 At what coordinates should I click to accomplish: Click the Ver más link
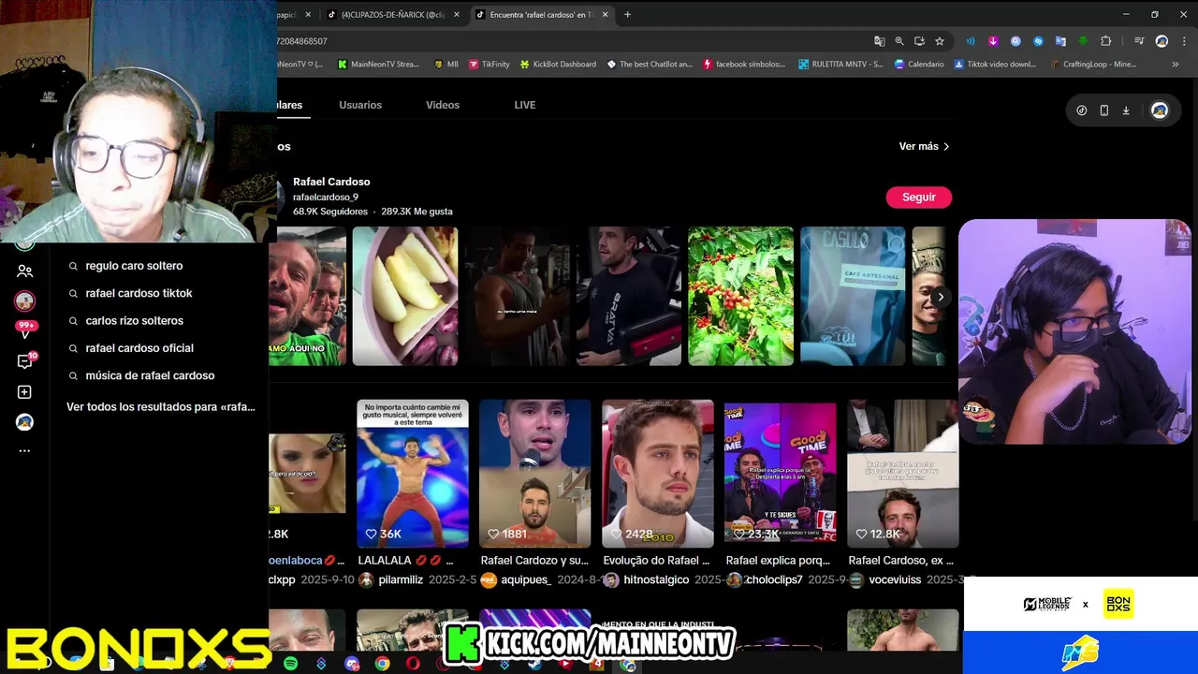(924, 146)
